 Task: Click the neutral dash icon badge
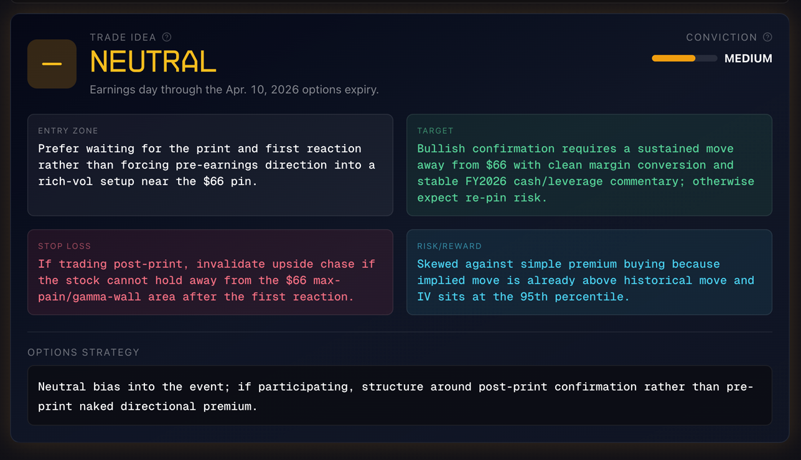coord(52,64)
